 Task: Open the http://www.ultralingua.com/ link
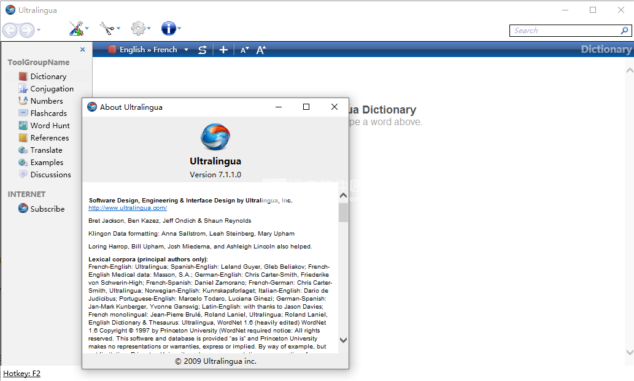click(128, 207)
